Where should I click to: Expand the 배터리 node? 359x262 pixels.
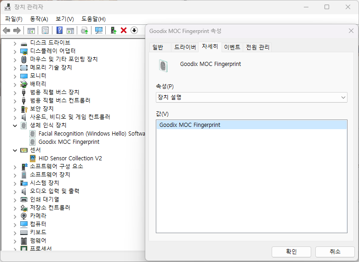15,85
